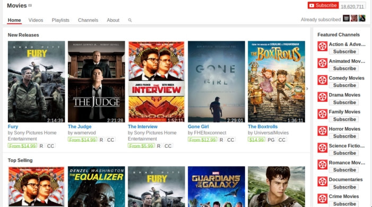Open the Playlists tab

[60, 20]
